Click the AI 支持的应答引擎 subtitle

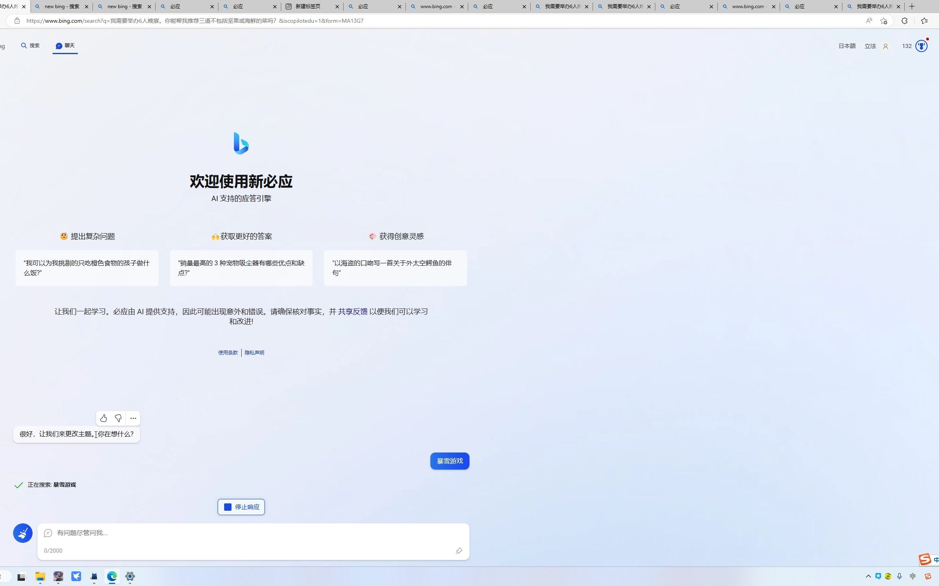click(241, 199)
